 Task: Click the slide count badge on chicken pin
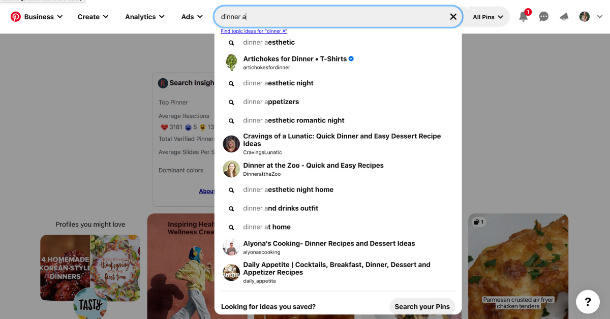point(479,222)
